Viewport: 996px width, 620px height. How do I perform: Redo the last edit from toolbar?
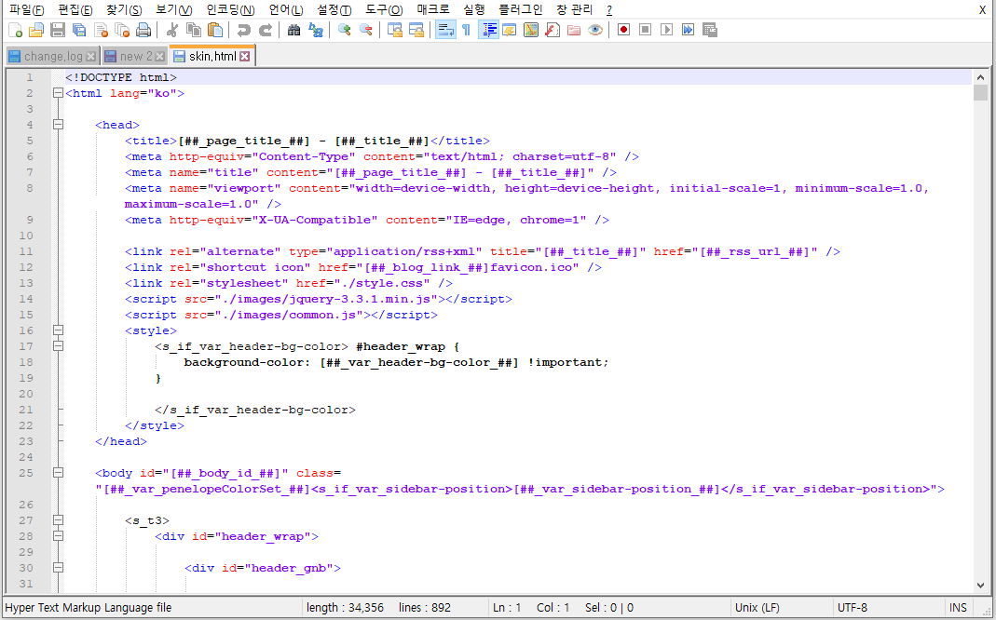coord(265,30)
